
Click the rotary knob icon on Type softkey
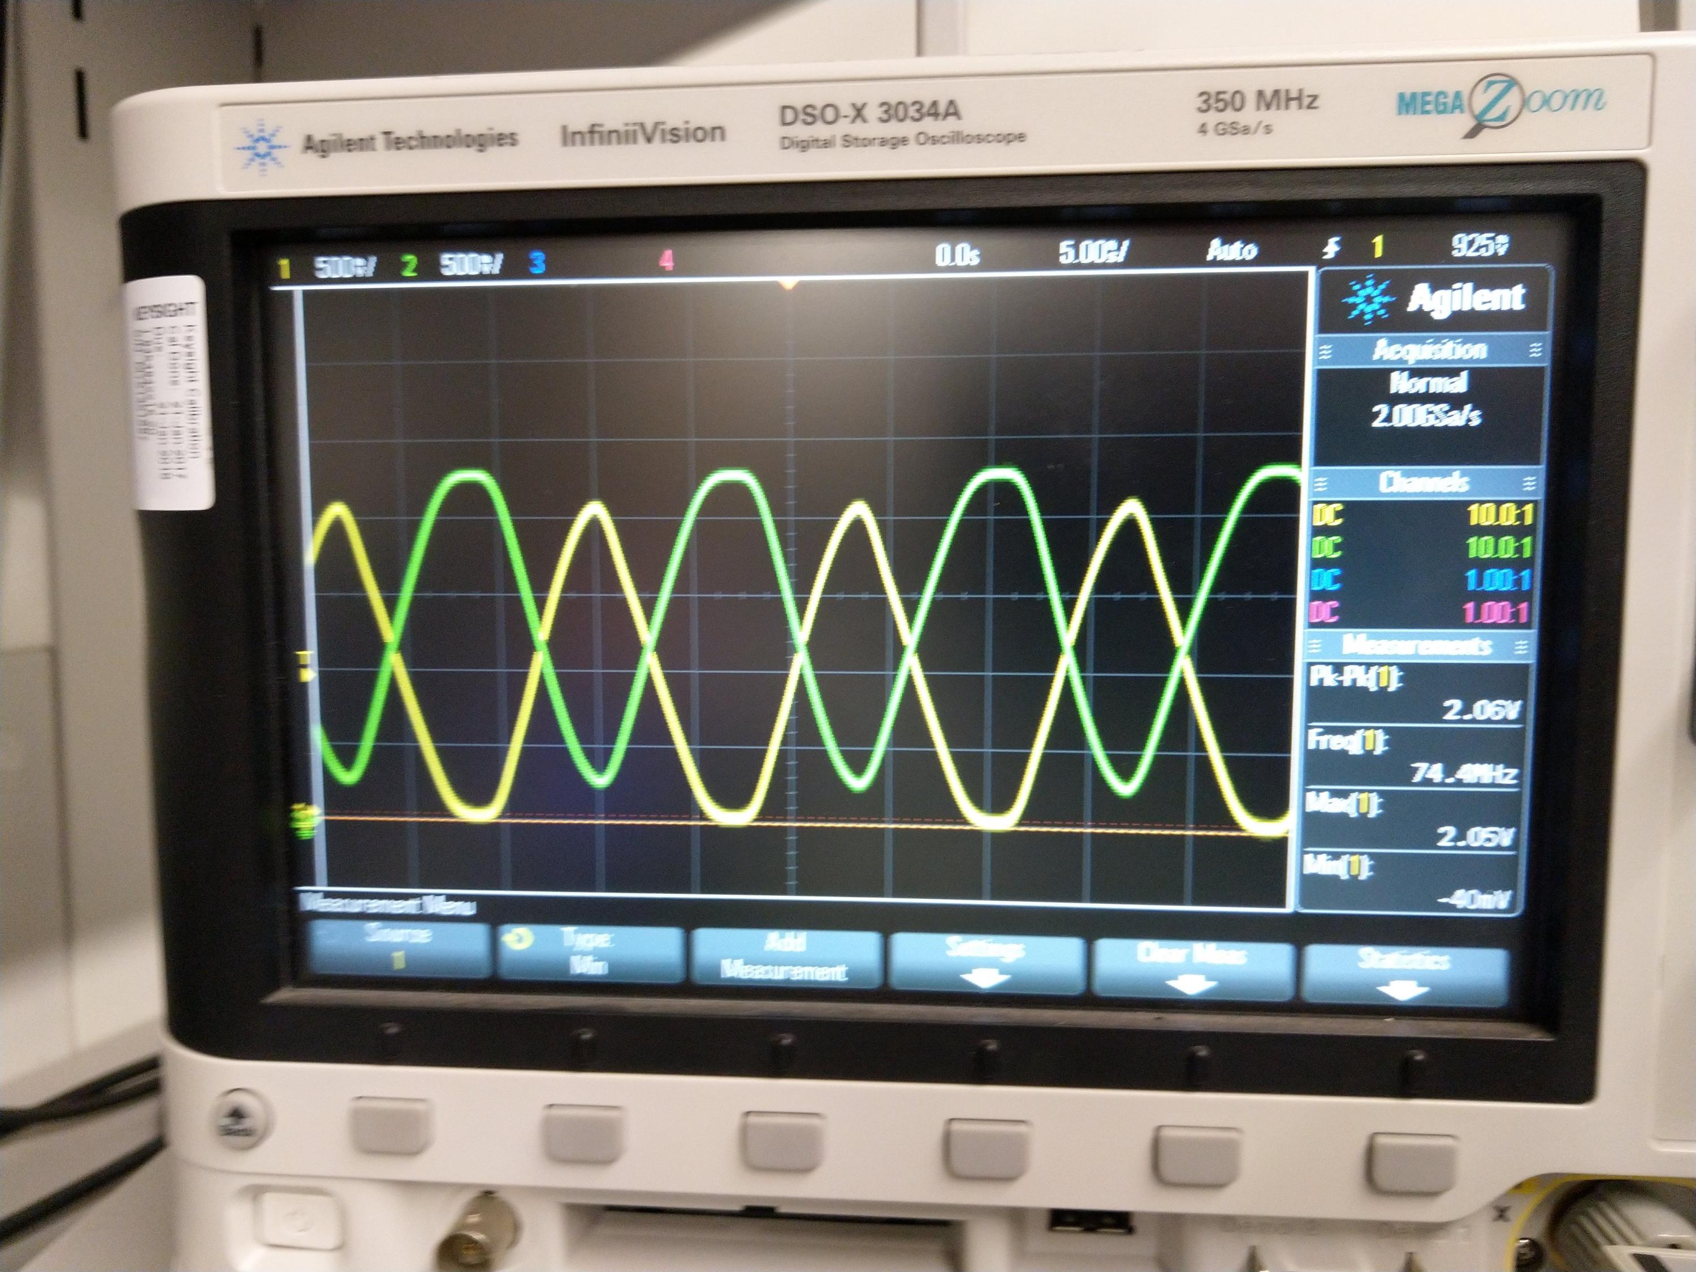click(517, 939)
